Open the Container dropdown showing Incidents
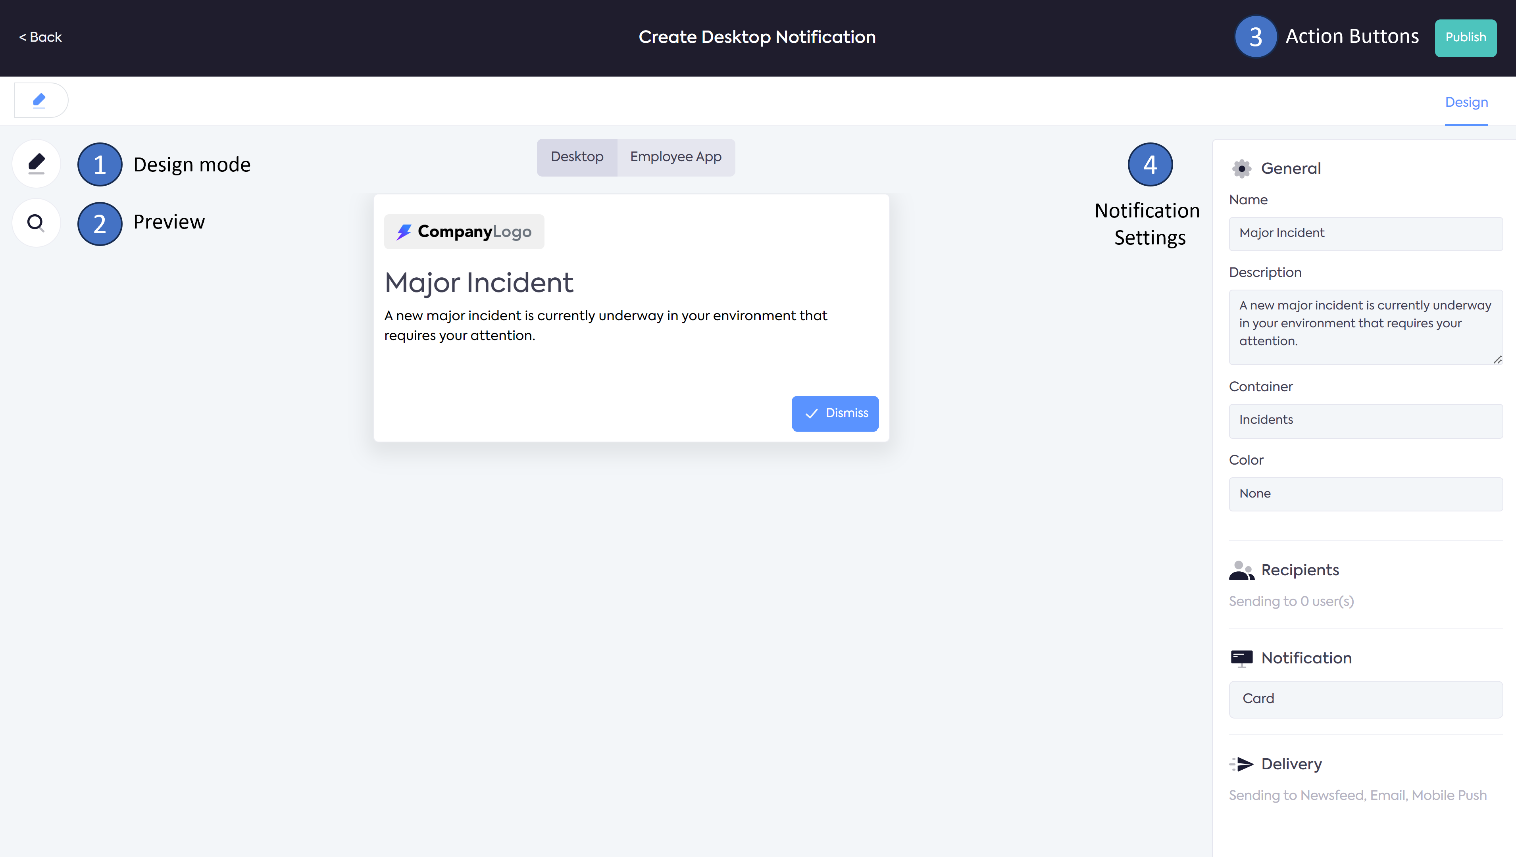1516x857 pixels. (x=1365, y=420)
